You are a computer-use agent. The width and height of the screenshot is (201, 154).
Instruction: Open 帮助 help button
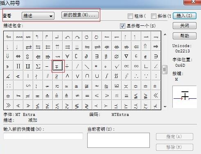point(185,36)
